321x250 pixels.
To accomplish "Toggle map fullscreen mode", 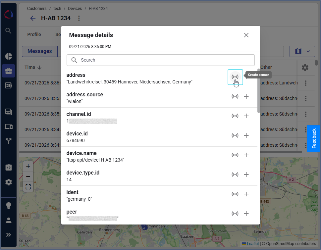I will tap(28, 186).
